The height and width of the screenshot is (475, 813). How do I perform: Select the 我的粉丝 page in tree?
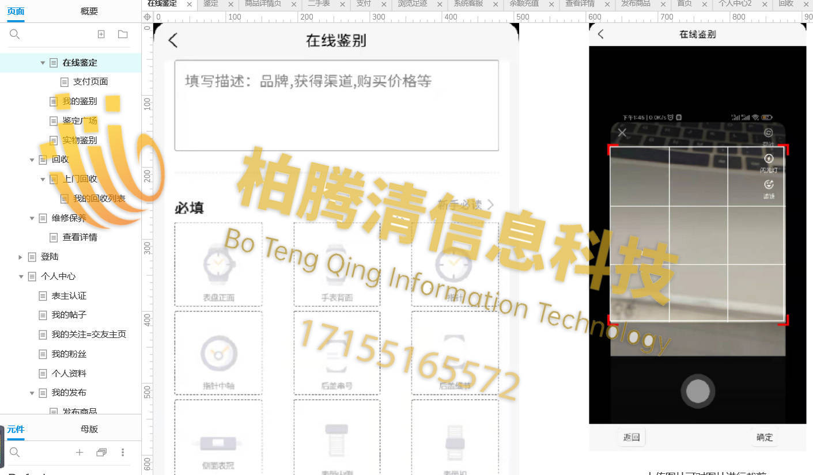click(x=69, y=354)
